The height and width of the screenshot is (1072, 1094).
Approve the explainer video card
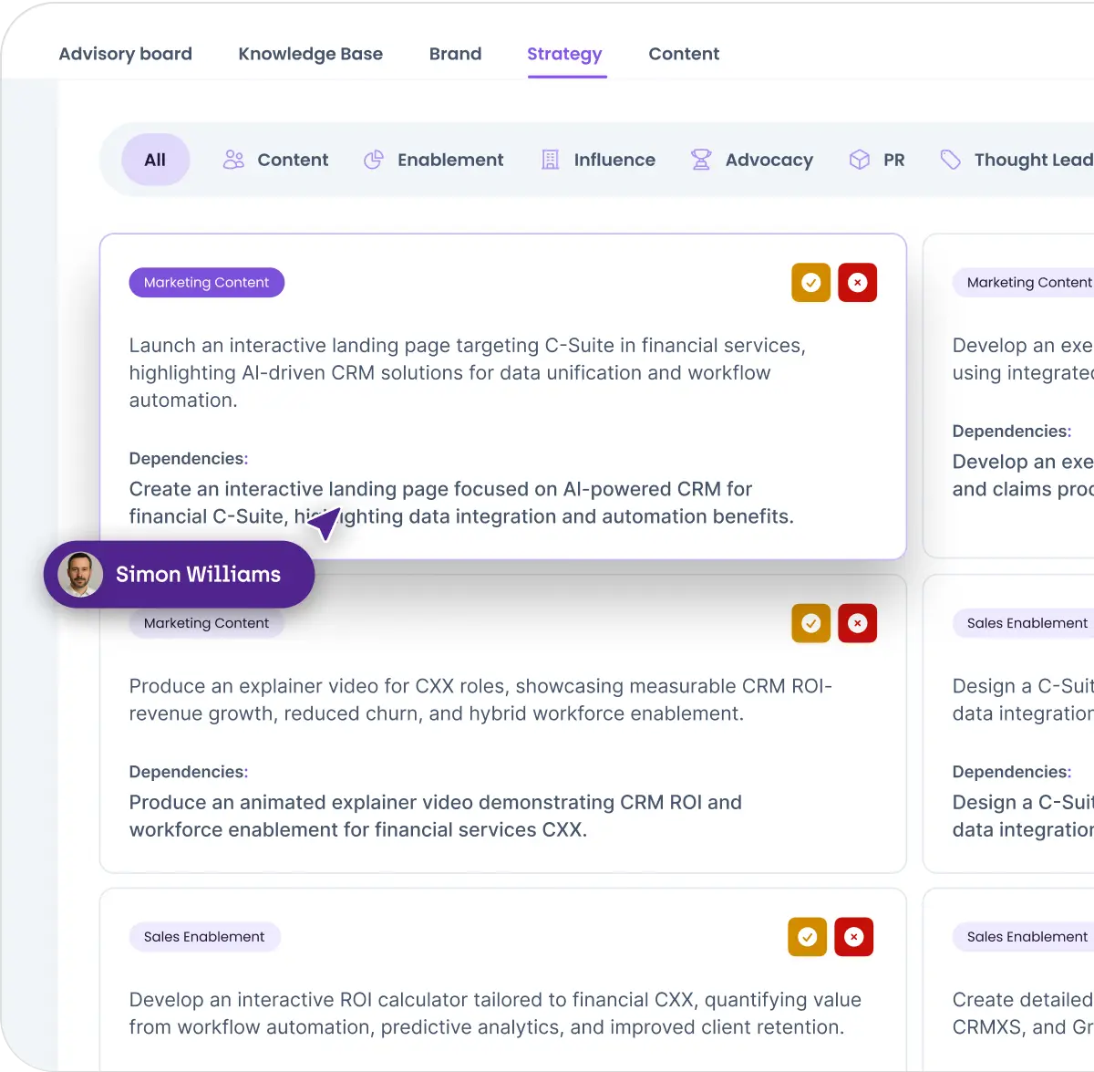pyautogui.click(x=810, y=623)
